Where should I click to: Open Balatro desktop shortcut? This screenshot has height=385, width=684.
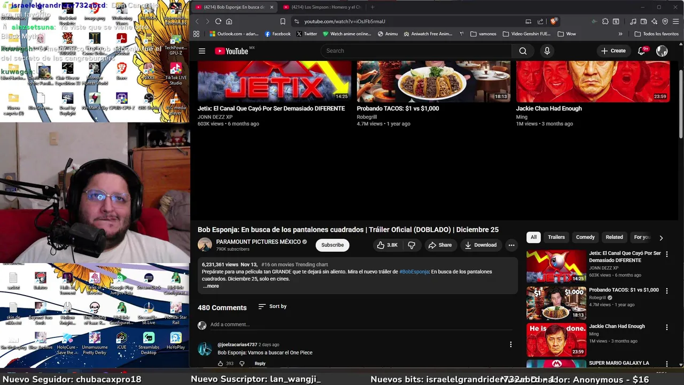pyautogui.click(x=40, y=281)
